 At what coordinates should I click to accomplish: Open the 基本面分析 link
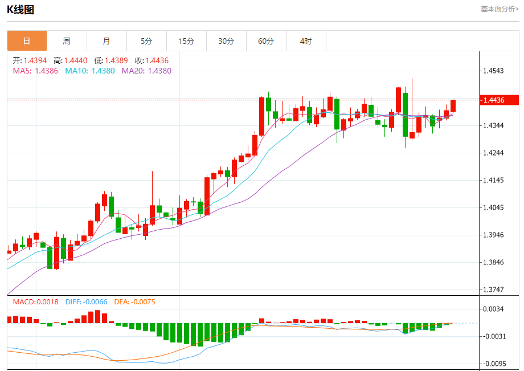500,9
